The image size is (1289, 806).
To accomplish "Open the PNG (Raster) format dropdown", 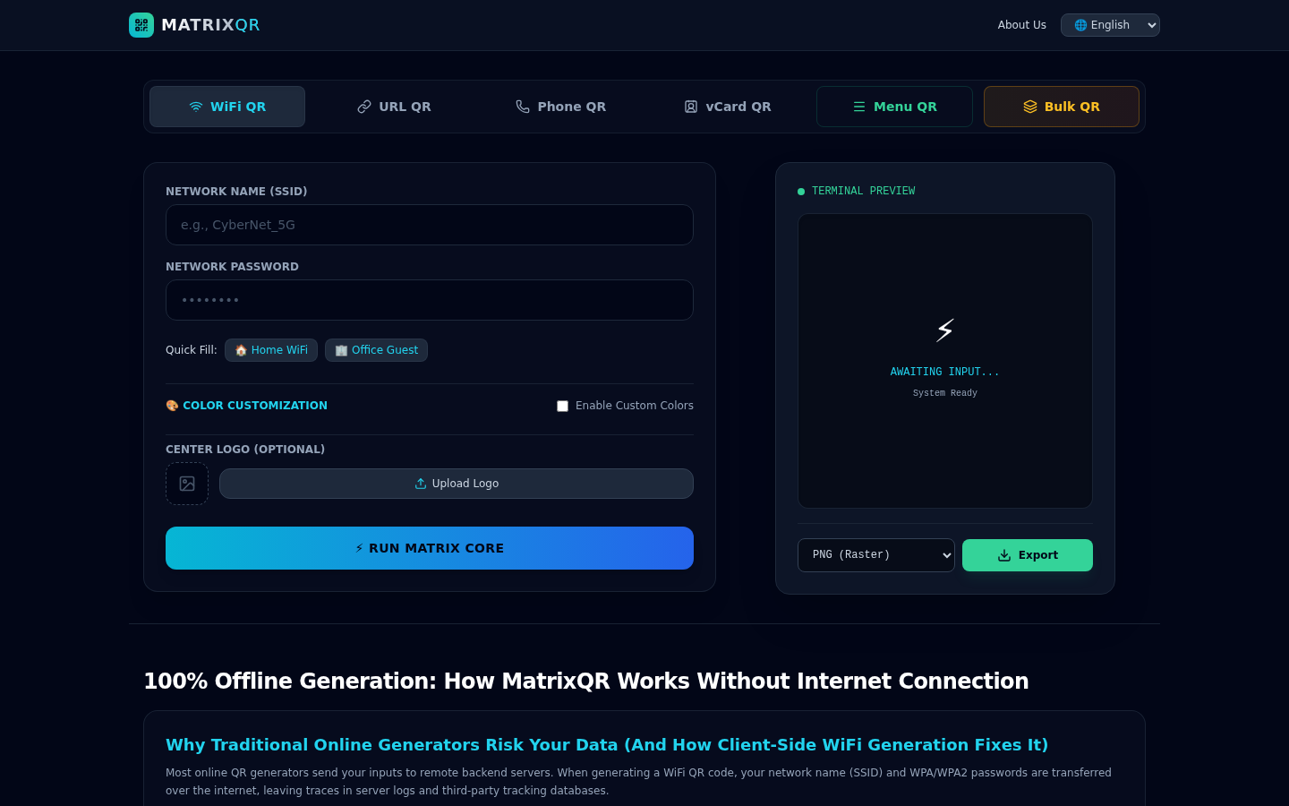I will [876, 555].
